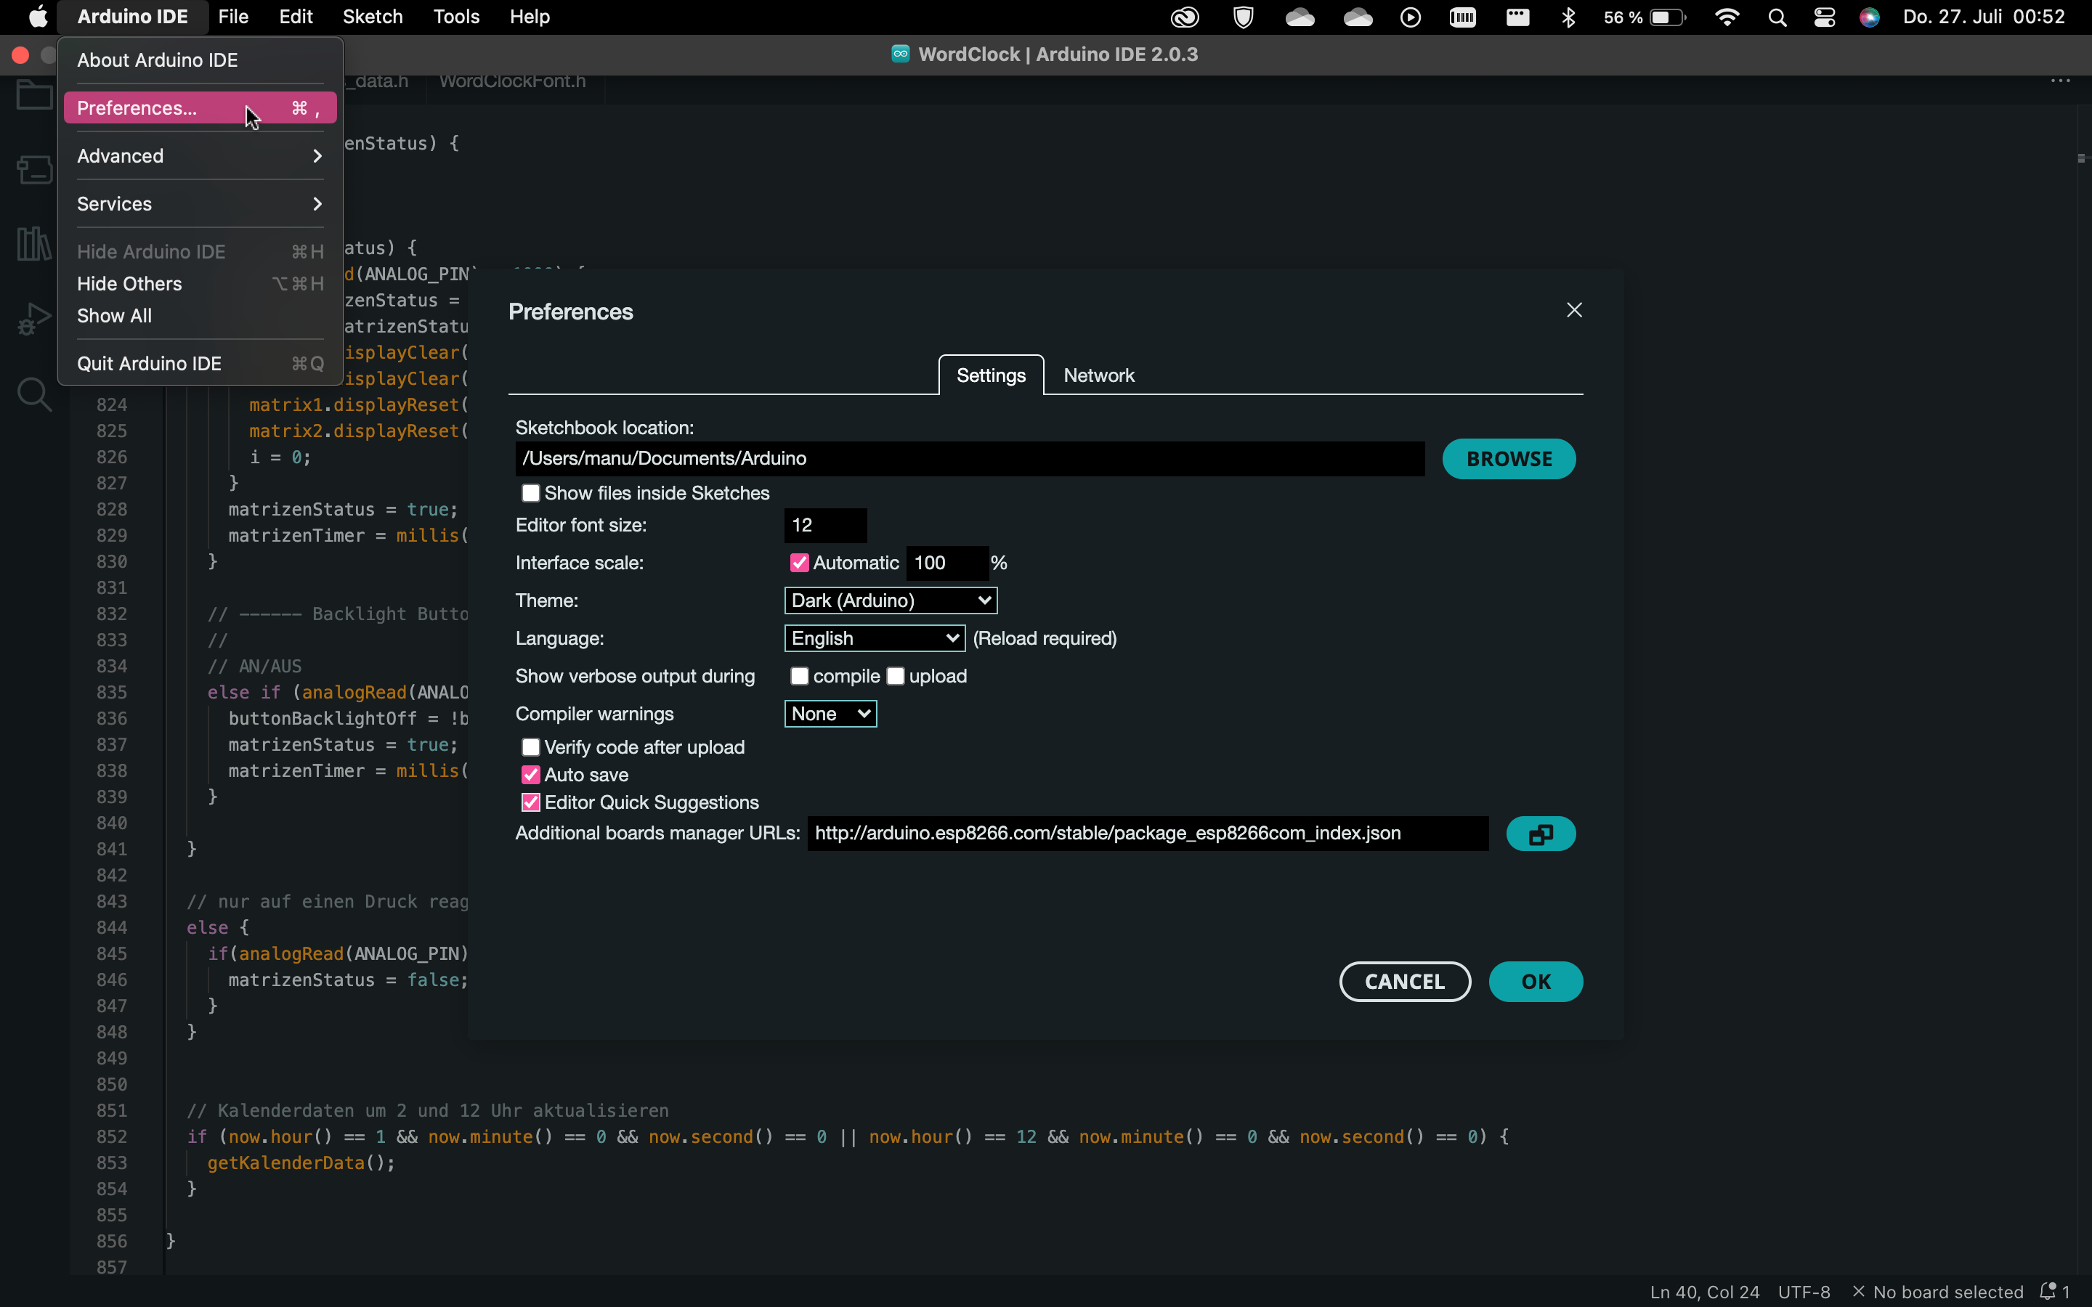Expand the Services submenu
The width and height of the screenshot is (2092, 1307).
click(200, 204)
